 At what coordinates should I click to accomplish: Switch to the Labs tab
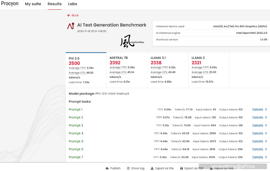tap(72, 4)
